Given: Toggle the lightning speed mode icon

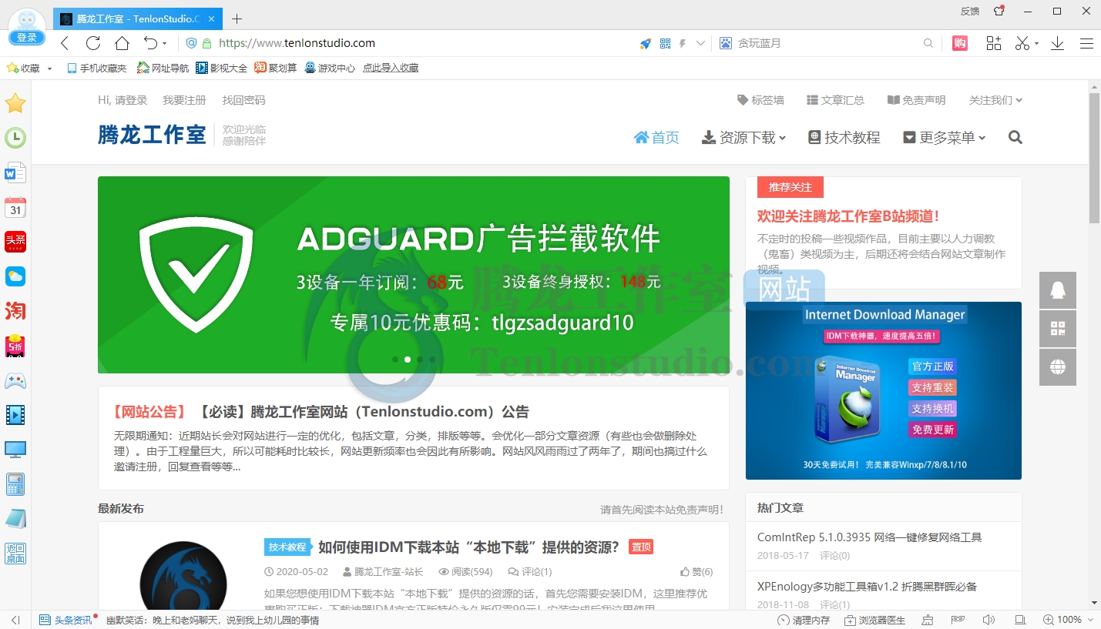Looking at the screenshot, I should (x=683, y=44).
